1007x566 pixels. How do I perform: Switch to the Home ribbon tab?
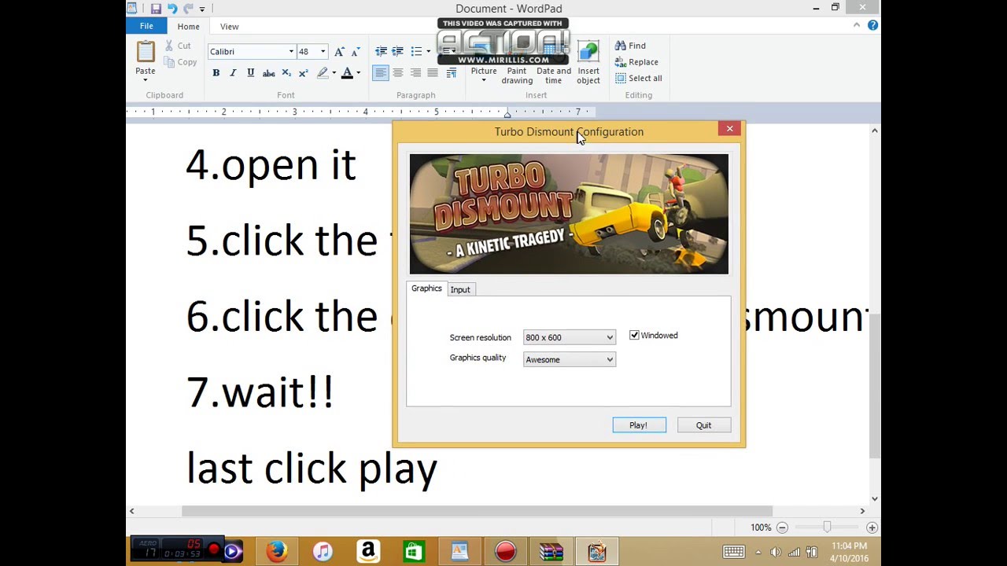188,26
